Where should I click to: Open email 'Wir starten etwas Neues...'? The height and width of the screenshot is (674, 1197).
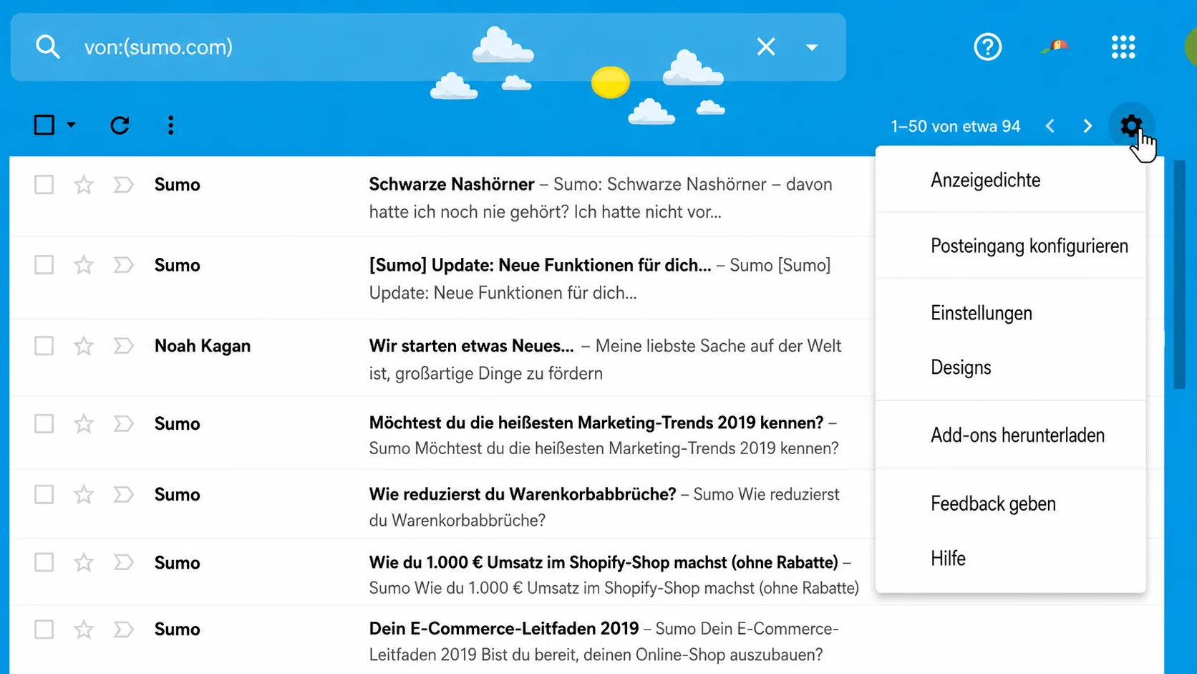pyautogui.click(x=471, y=346)
